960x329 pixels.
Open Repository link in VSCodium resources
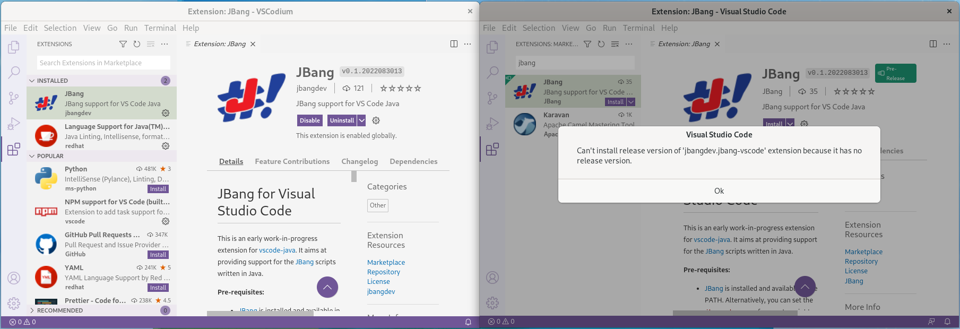pos(384,272)
